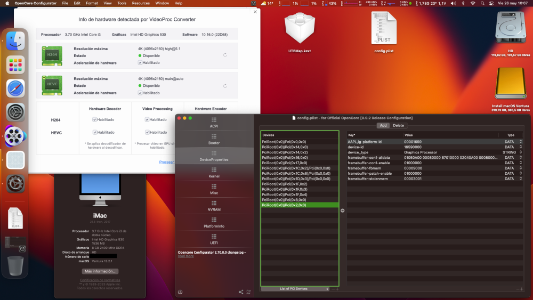Image resolution: width=533 pixels, height=300 pixels.
Task: Open the Edit menu
Action: click(x=77, y=3)
